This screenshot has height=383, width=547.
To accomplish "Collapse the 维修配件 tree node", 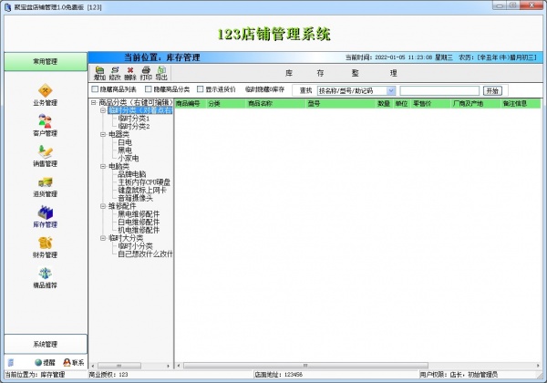I will click(x=102, y=206).
